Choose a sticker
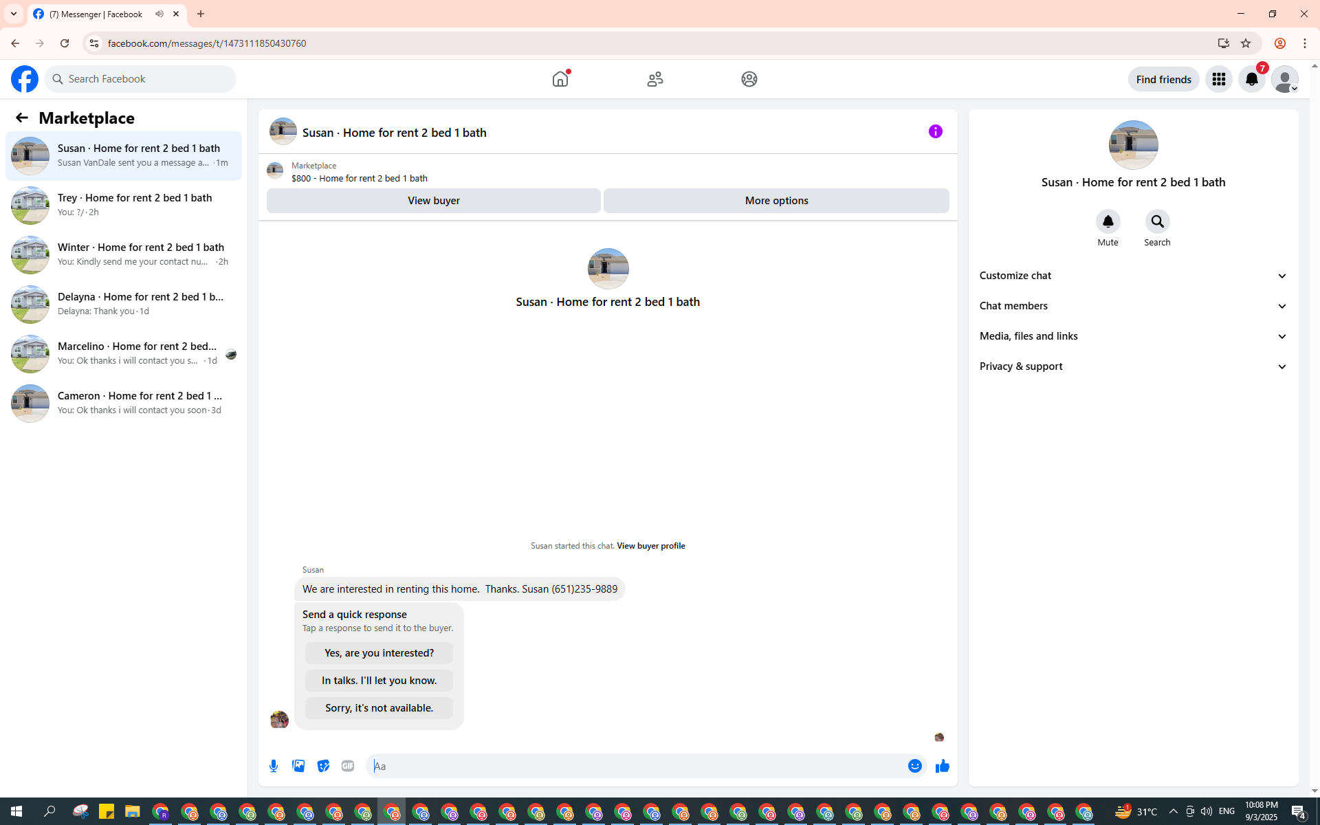1320x825 pixels. (x=323, y=766)
